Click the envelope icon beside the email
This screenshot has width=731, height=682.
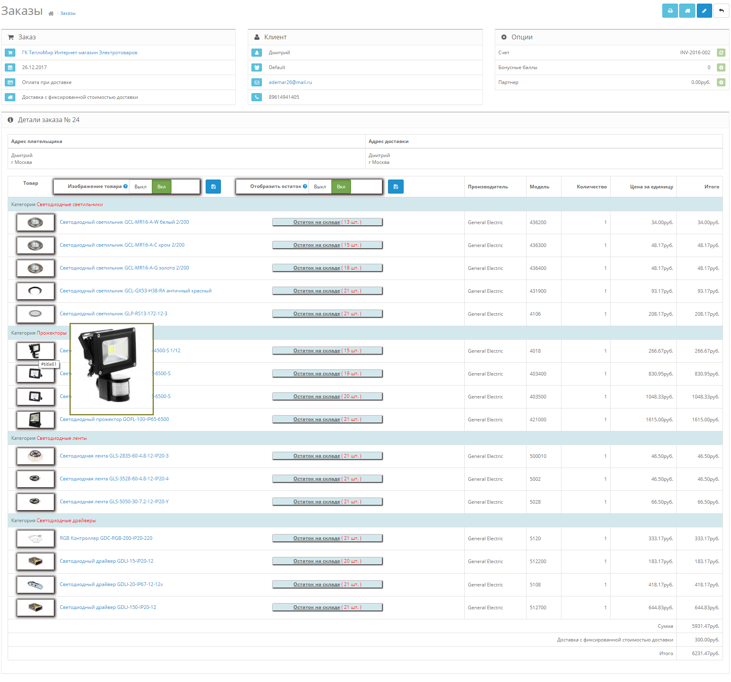point(257,82)
